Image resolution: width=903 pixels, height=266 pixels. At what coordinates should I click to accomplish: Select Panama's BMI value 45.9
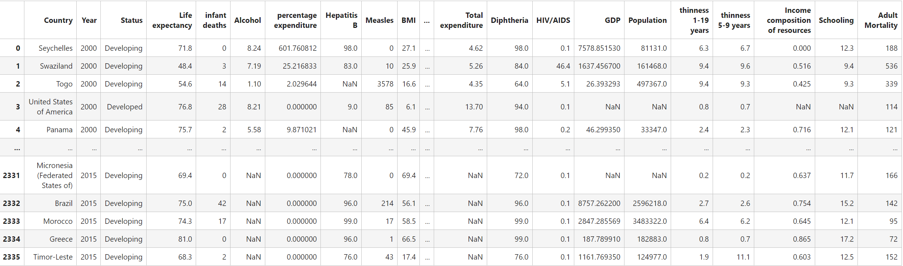pos(409,130)
